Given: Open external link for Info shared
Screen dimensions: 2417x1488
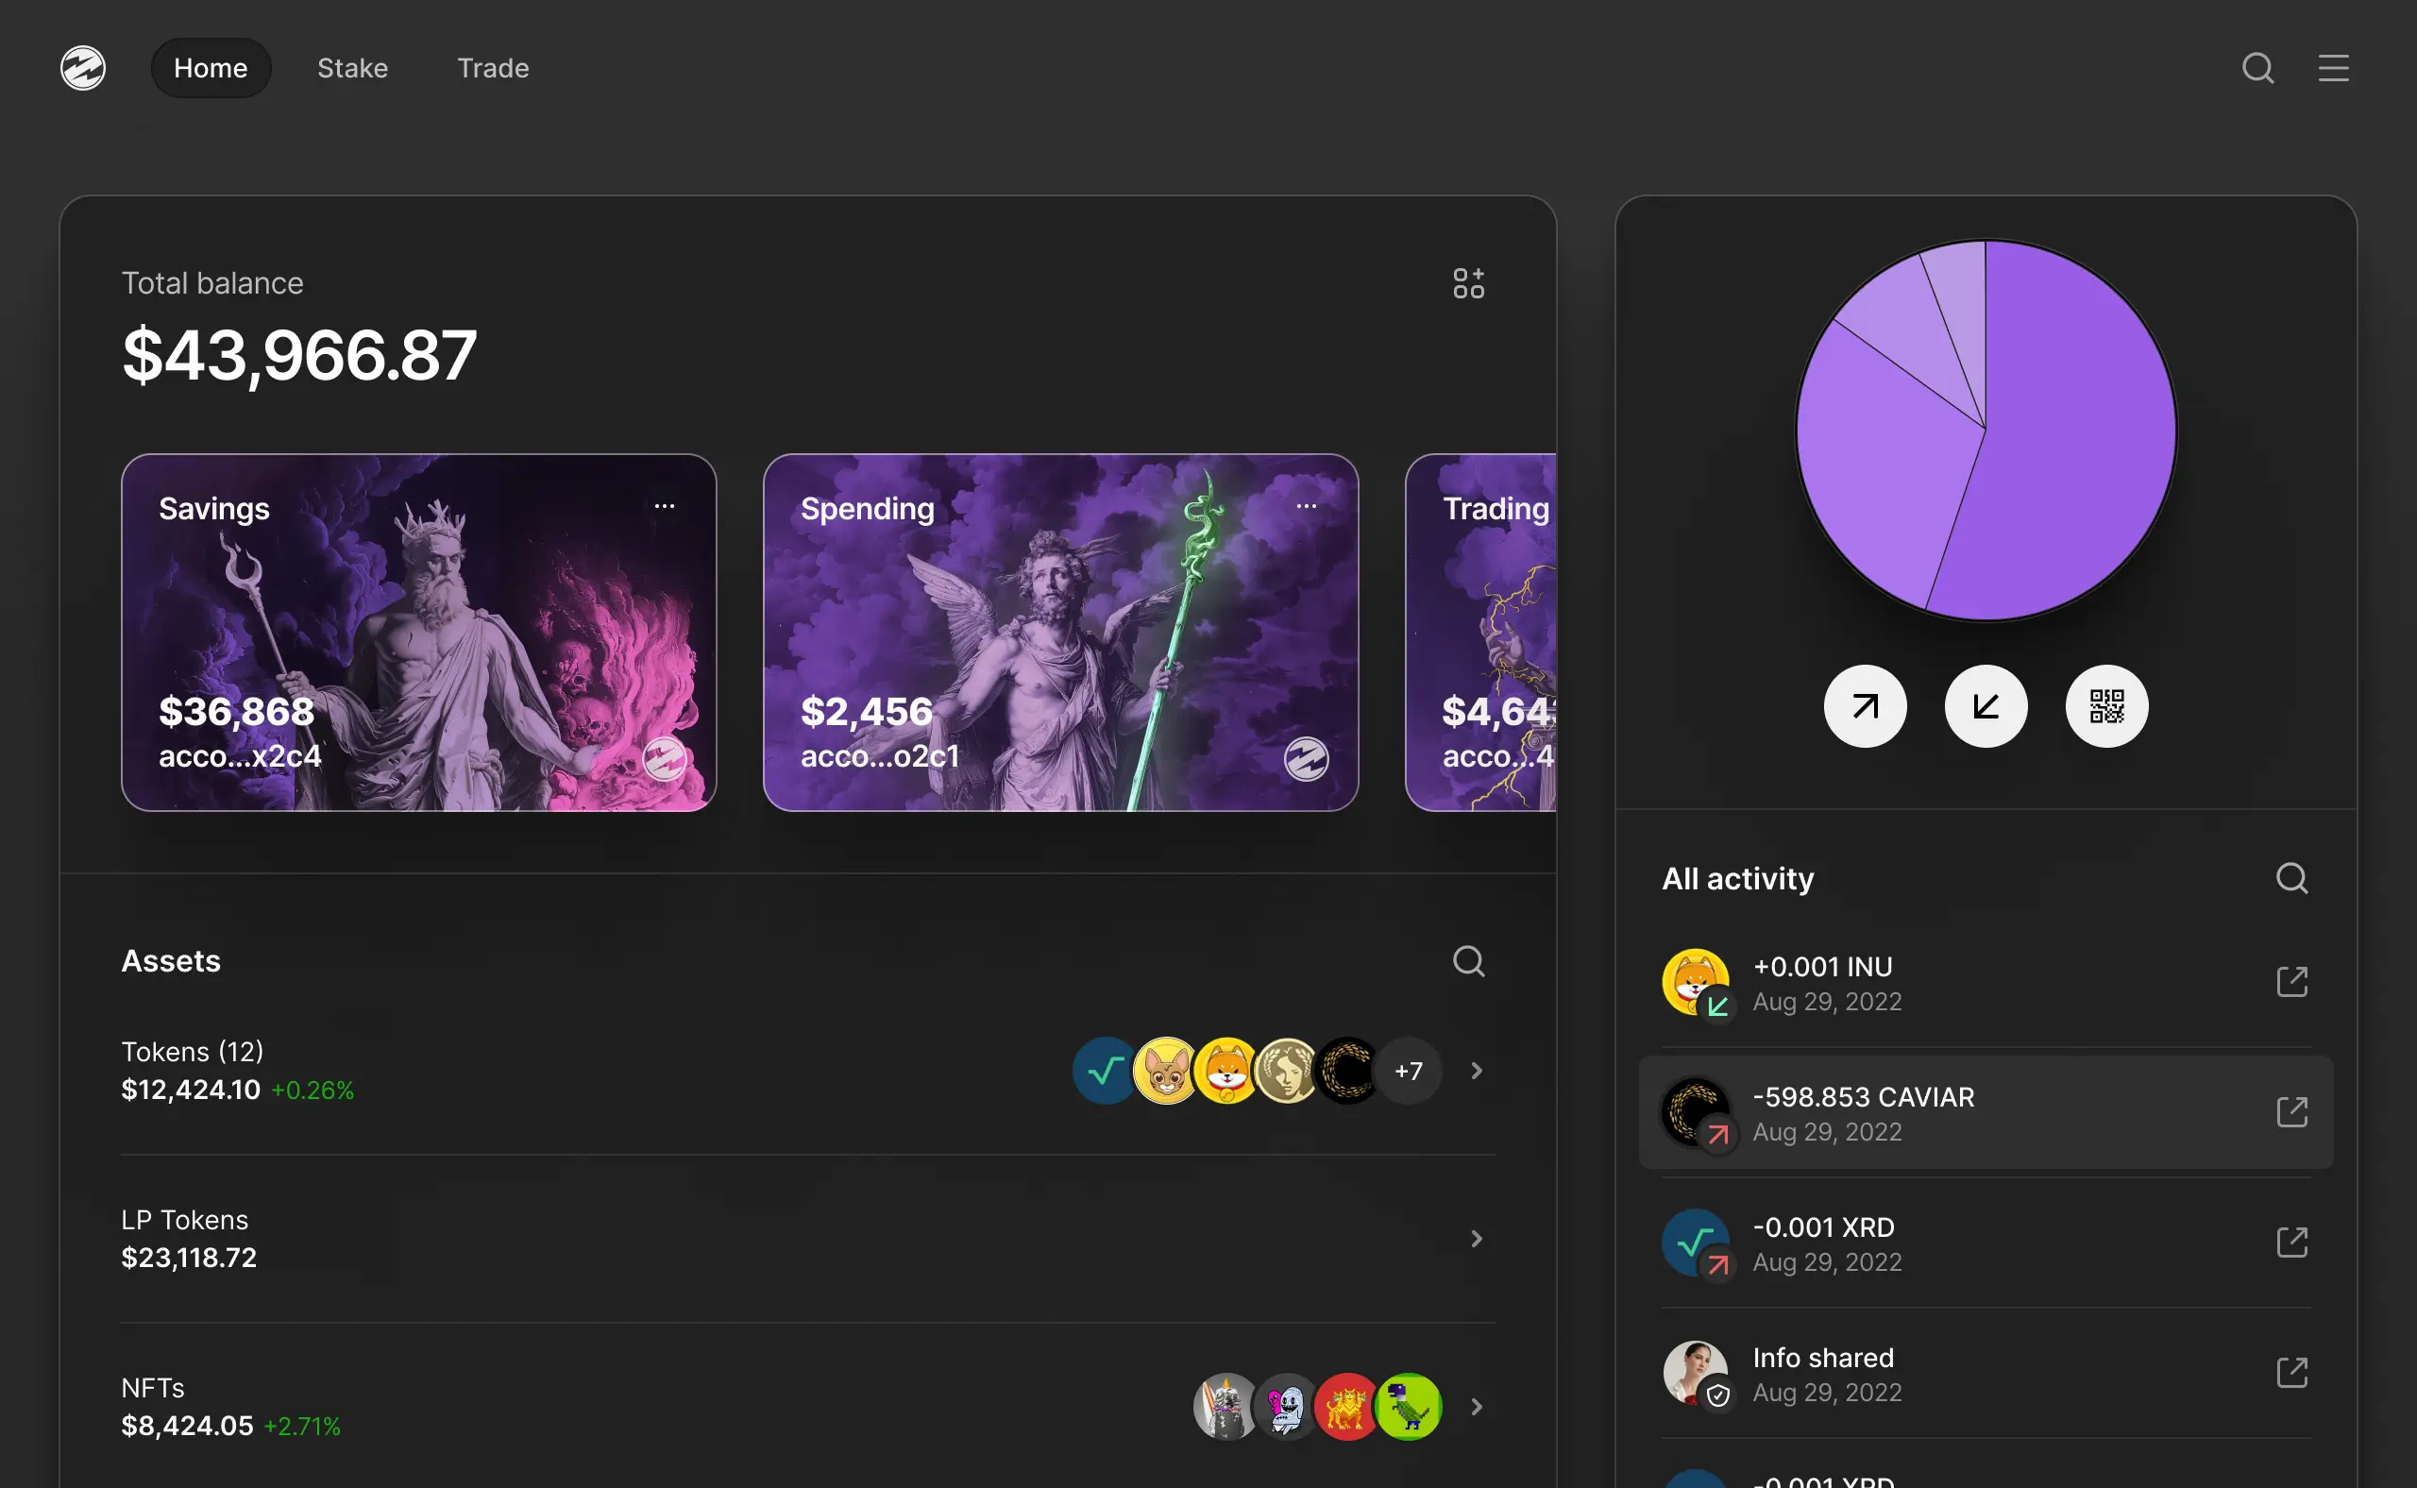Looking at the screenshot, I should [2292, 1374].
